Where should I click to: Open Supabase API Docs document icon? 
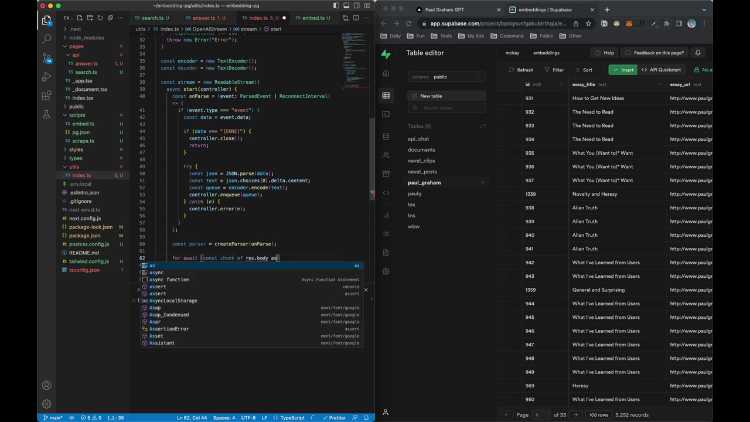(386, 253)
